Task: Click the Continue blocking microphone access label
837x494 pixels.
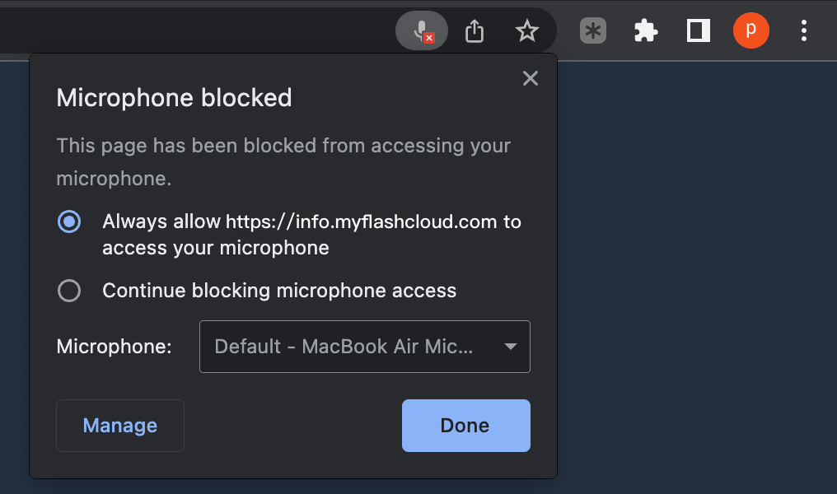Action: pyautogui.click(x=279, y=291)
